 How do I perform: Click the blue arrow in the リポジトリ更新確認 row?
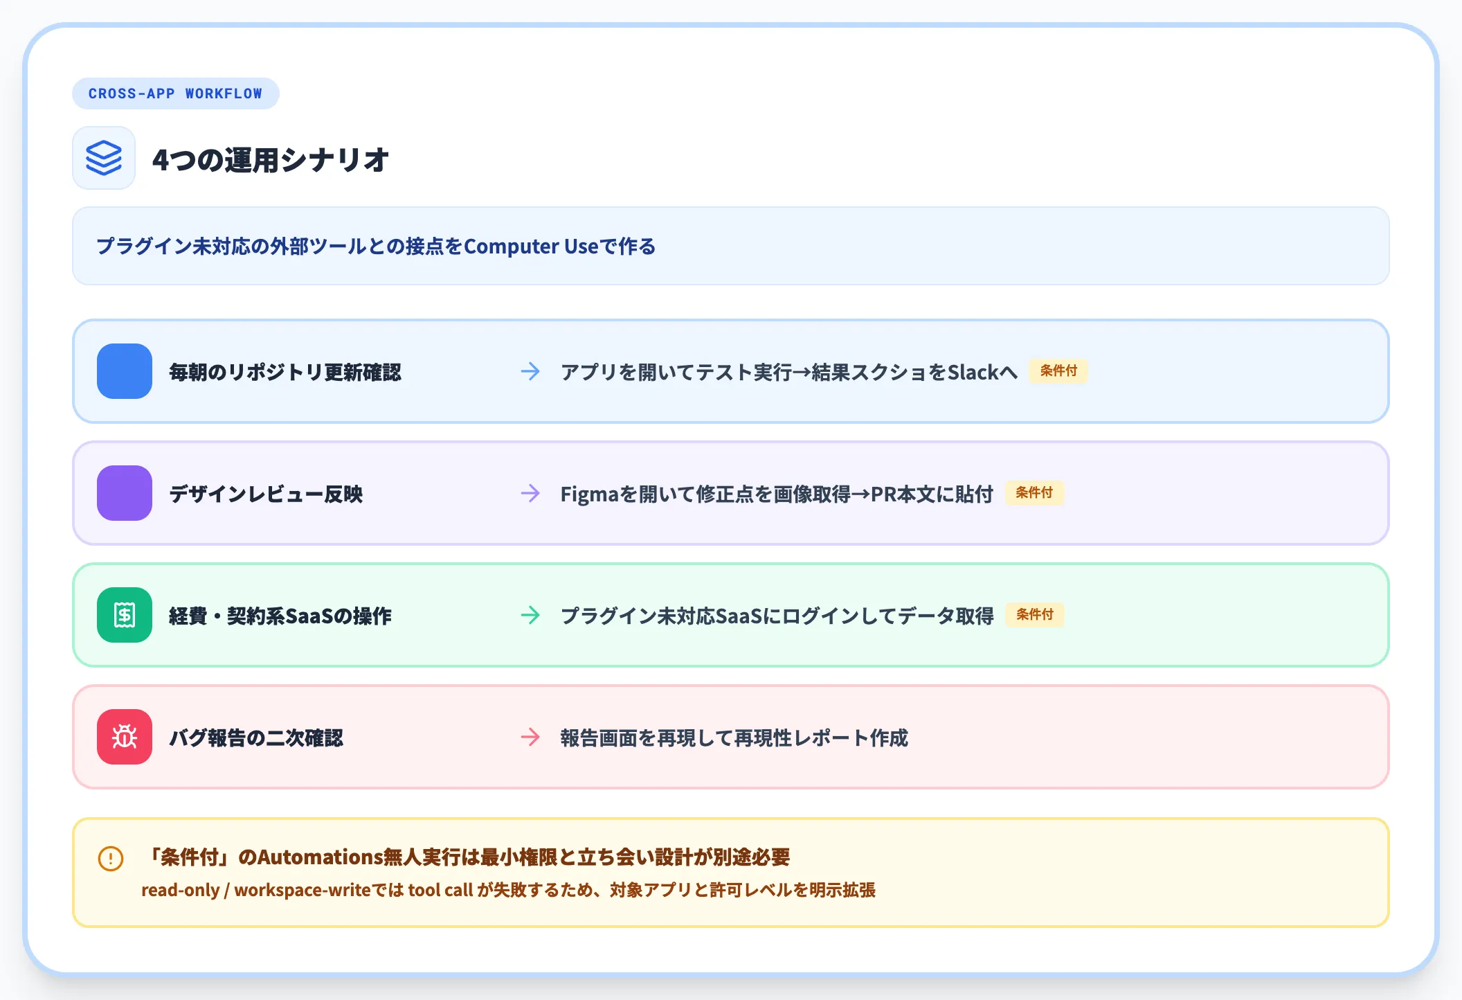[x=530, y=371]
